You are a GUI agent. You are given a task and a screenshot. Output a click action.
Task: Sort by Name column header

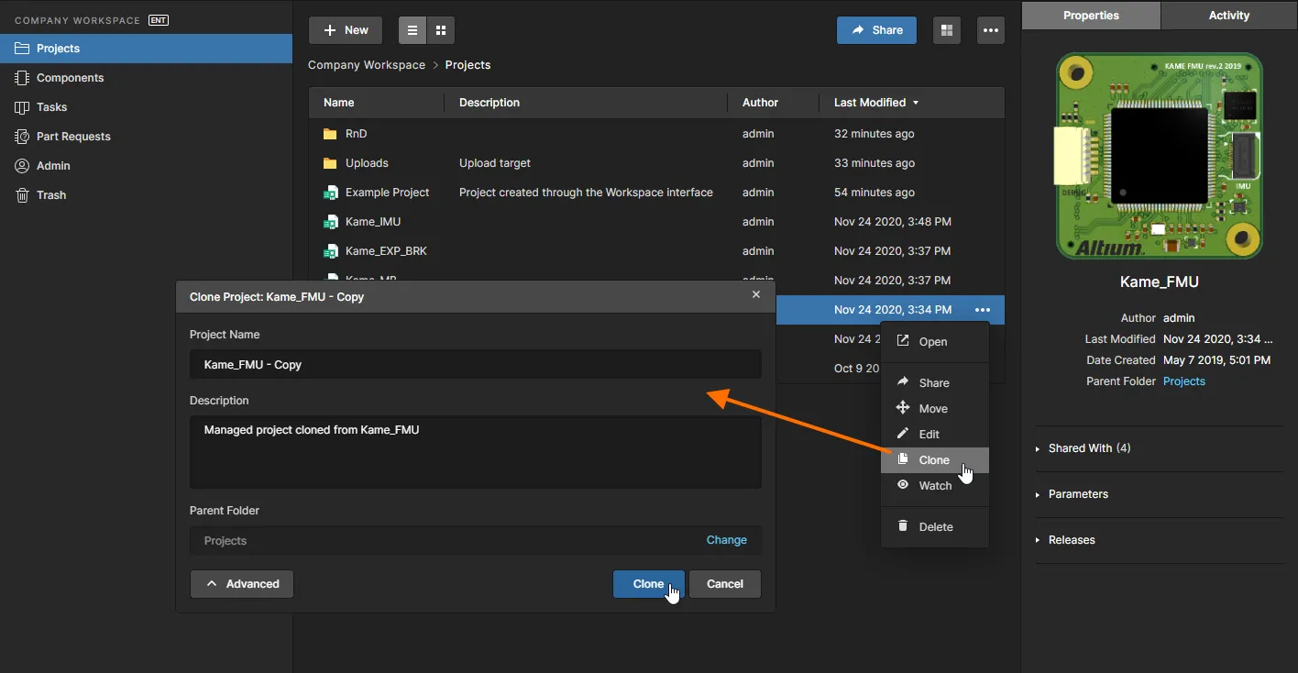(339, 103)
